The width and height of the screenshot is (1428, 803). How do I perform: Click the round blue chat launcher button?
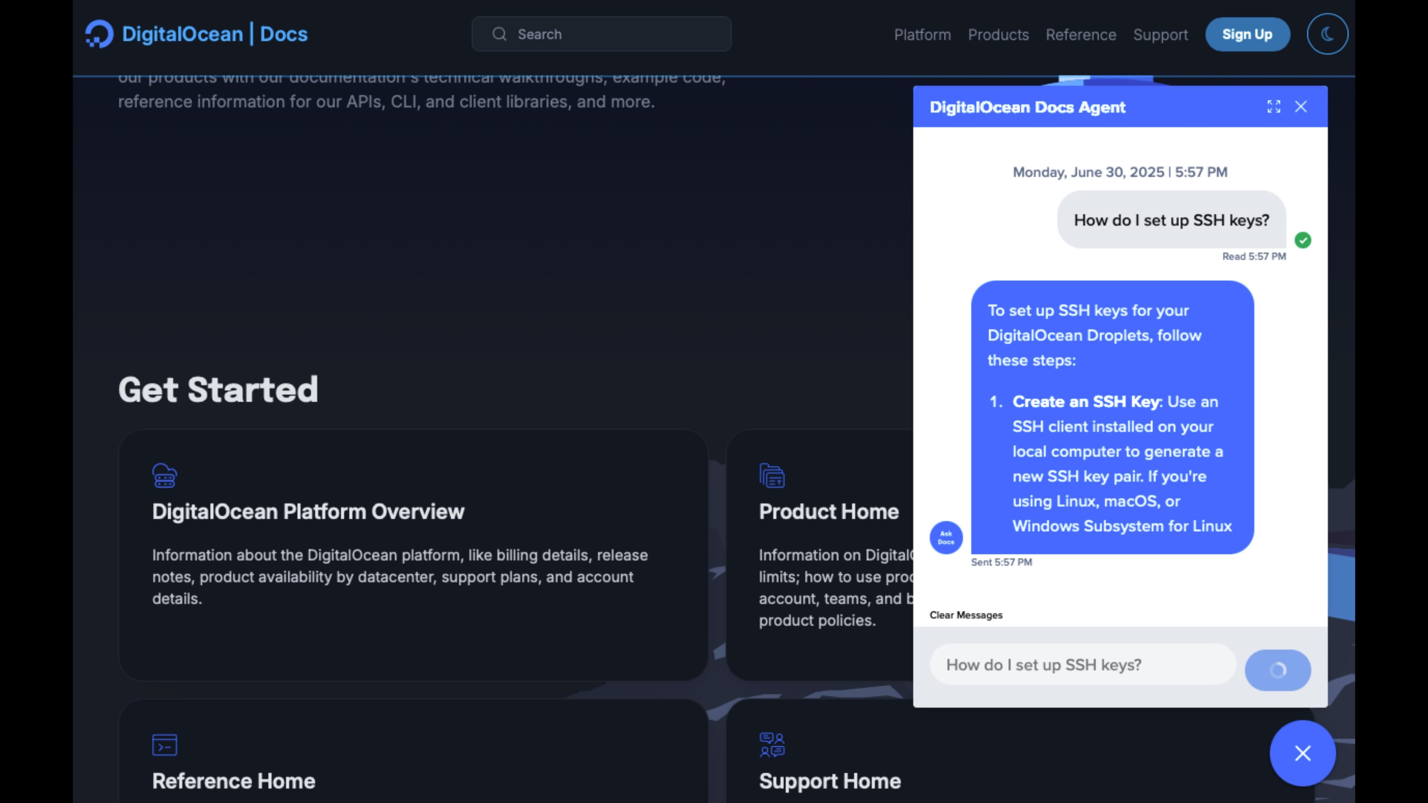[1303, 753]
